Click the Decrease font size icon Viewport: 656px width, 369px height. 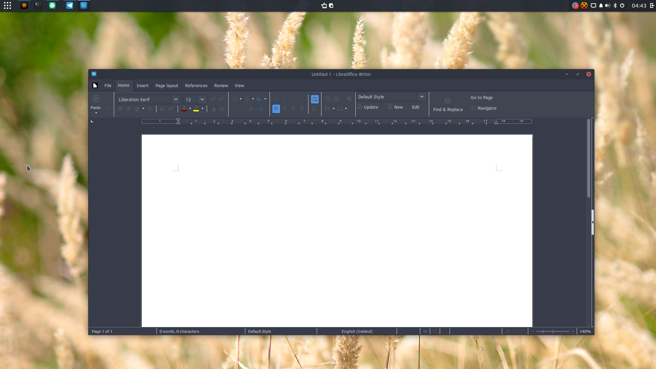pyautogui.click(x=222, y=99)
